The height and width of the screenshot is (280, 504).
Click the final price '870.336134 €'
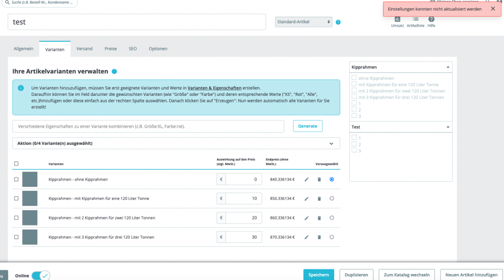coord(282,237)
